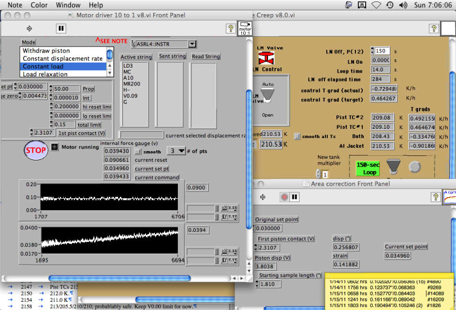Click the green 150-sec Loop button
This screenshot has width=456, height=310.
click(x=369, y=168)
